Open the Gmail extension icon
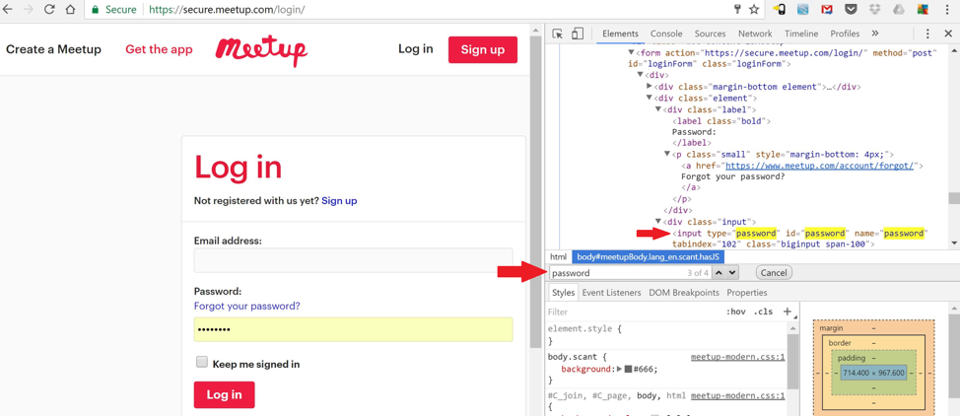Image resolution: width=960 pixels, height=416 pixels. (827, 9)
